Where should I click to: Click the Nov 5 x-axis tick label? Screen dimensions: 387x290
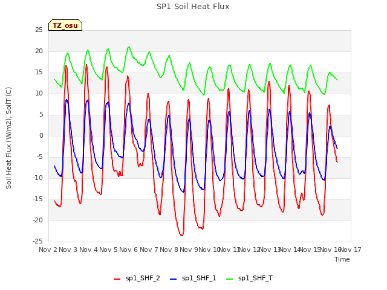tap(108, 250)
